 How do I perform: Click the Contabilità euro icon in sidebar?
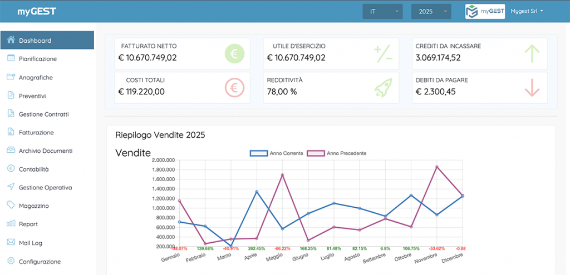coord(11,169)
